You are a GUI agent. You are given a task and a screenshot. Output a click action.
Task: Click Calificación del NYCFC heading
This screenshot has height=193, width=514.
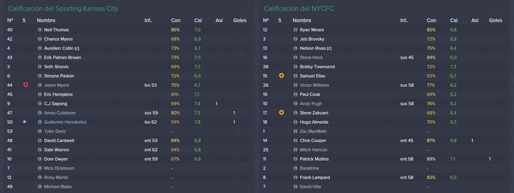(299, 9)
